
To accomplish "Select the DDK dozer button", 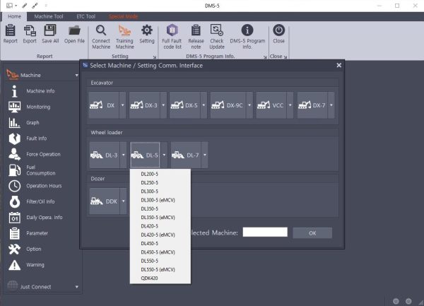I will pos(105,201).
